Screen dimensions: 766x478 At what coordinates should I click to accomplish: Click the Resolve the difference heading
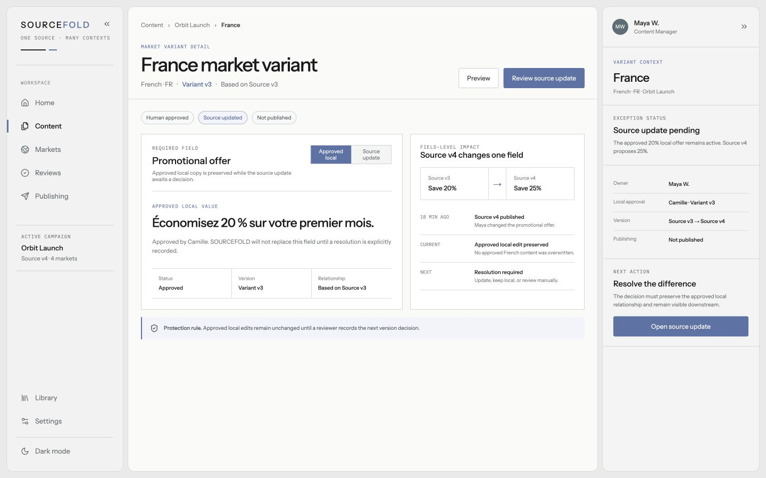tap(654, 284)
